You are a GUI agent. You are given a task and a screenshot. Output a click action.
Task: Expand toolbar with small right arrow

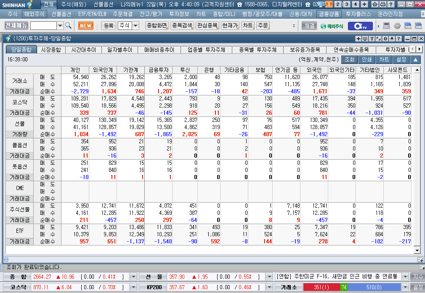pos(379,26)
